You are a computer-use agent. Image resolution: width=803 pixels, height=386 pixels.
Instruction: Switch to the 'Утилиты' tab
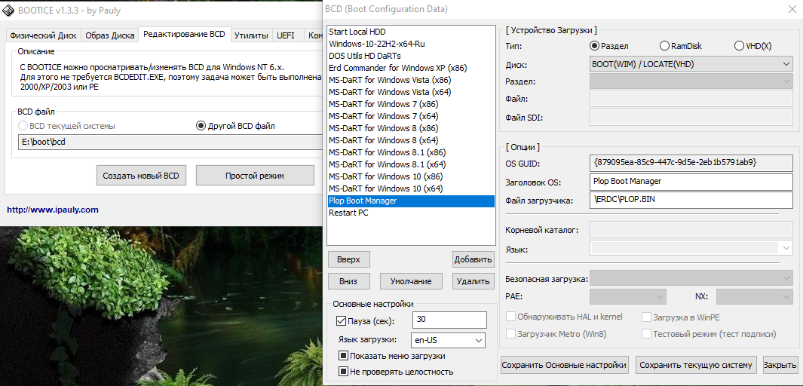coord(250,35)
